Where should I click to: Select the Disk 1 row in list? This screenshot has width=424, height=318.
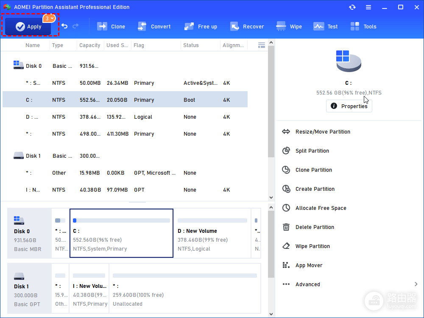pos(125,156)
